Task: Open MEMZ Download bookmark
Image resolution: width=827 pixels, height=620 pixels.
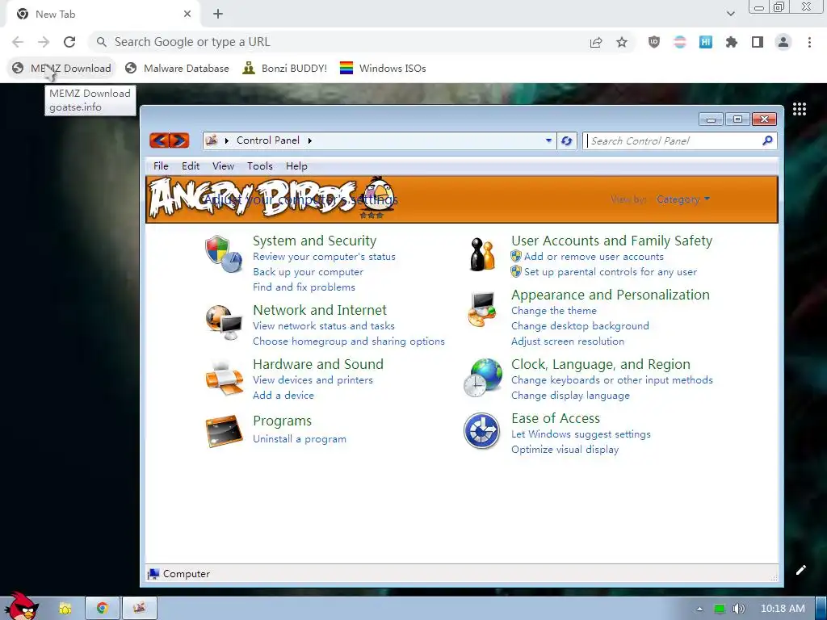Action: coord(61,68)
